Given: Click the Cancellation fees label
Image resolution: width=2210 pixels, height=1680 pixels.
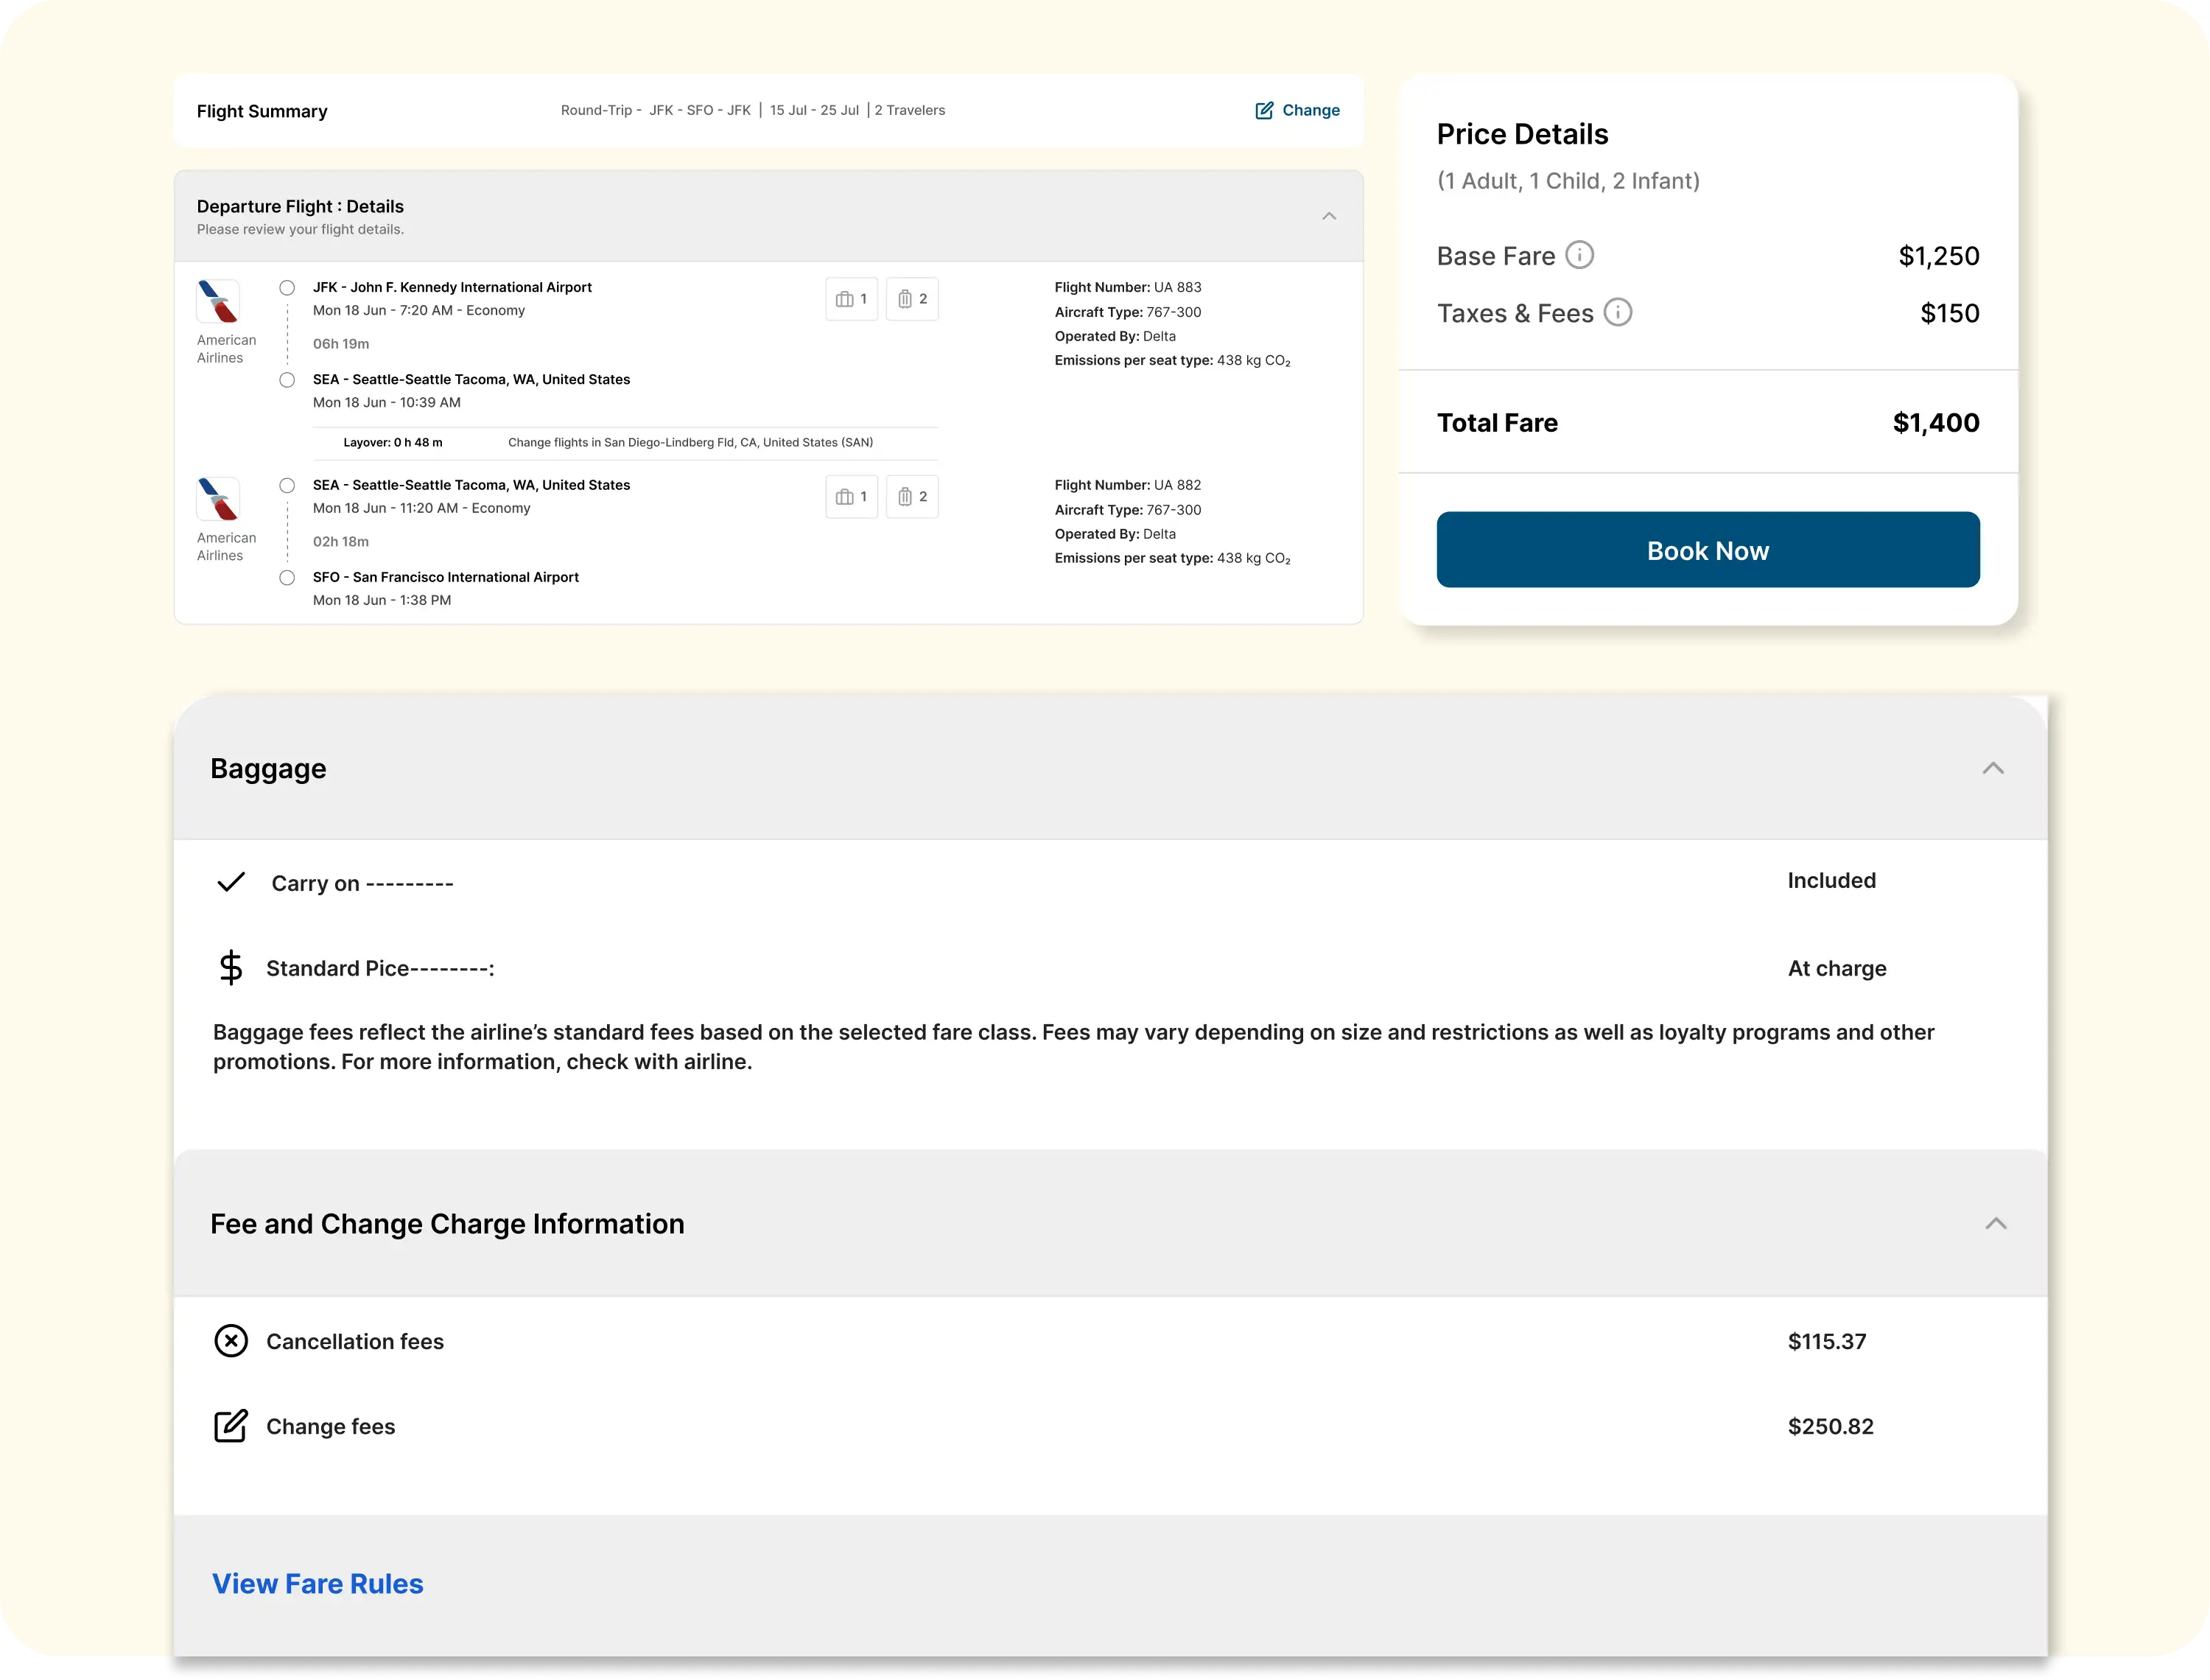Looking at the screenshot, I should pos(355,1341).
